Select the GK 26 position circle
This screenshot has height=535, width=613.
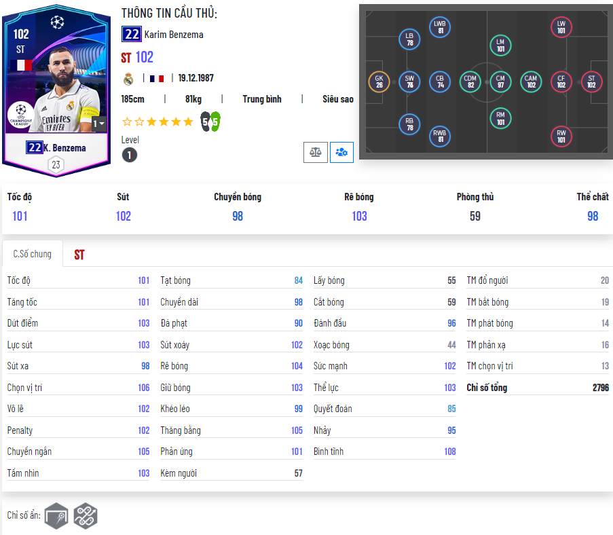tap(379, 81)
